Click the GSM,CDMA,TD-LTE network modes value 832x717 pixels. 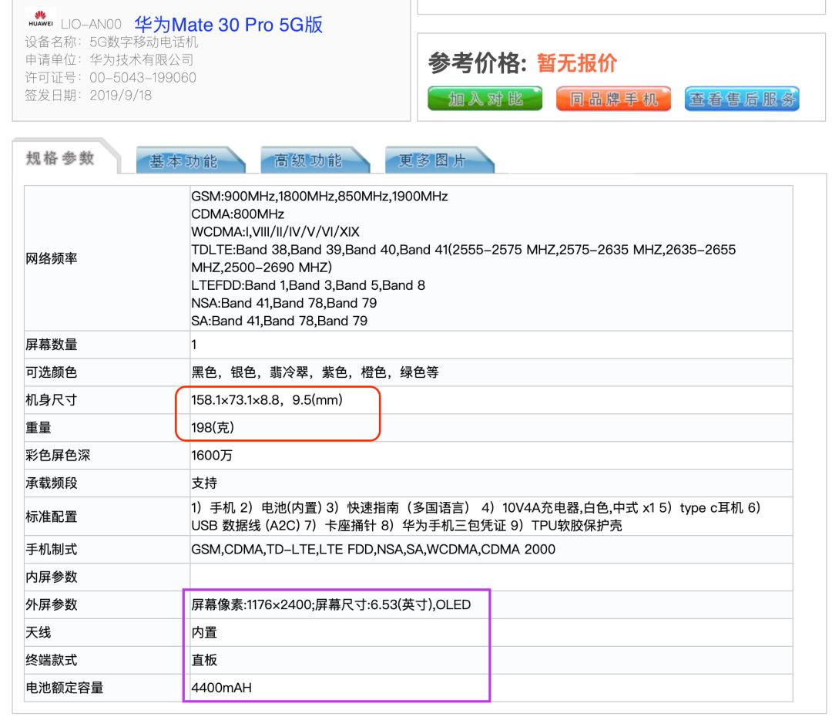(373, 549)
